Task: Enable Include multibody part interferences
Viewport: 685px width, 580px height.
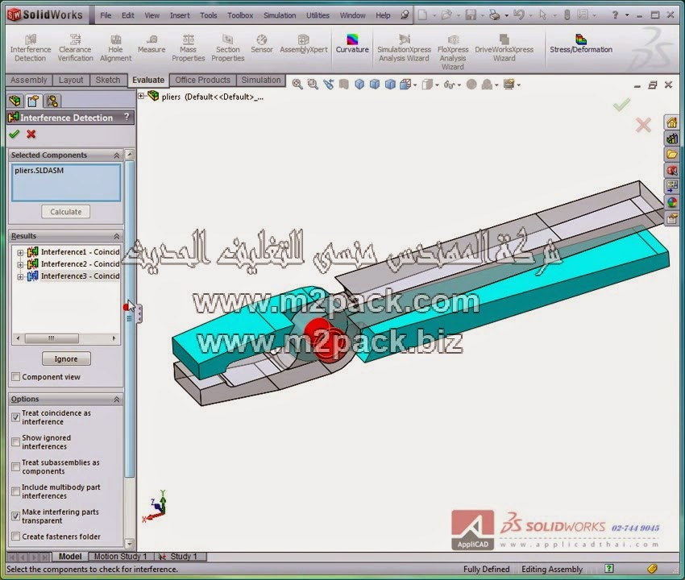Action: point(16,491)
